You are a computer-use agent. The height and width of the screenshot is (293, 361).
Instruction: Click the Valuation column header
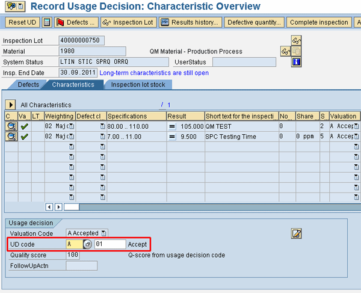click(344, 116)
